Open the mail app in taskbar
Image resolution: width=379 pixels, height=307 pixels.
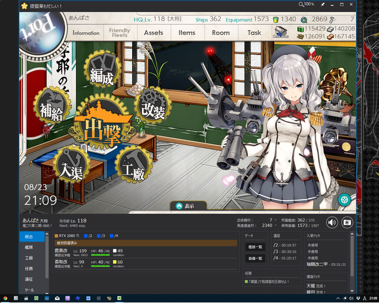[x=57, y=298]
